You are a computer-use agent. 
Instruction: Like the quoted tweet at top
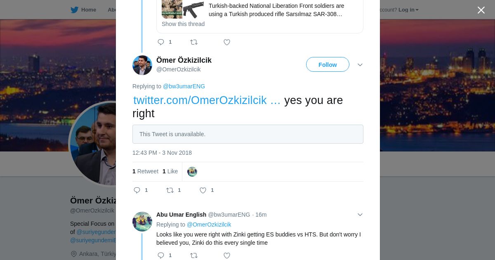coord(227,42)
